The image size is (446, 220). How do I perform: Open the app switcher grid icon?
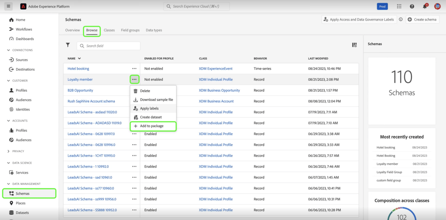tap(399, 6)
